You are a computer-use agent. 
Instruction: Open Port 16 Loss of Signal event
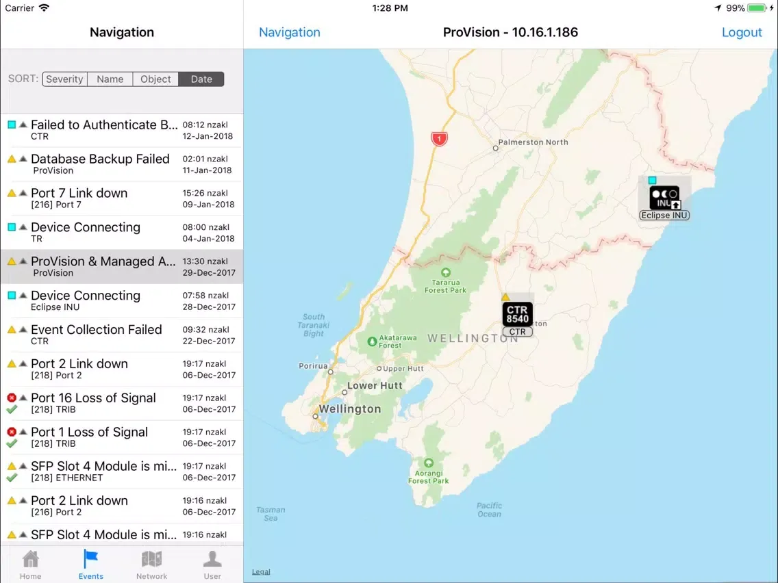tap(122, 404)
